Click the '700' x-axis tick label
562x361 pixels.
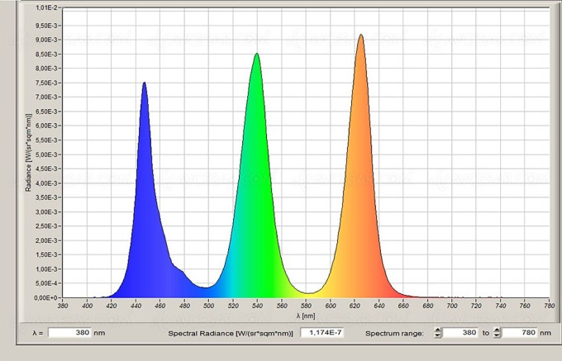tap(452, 306)
